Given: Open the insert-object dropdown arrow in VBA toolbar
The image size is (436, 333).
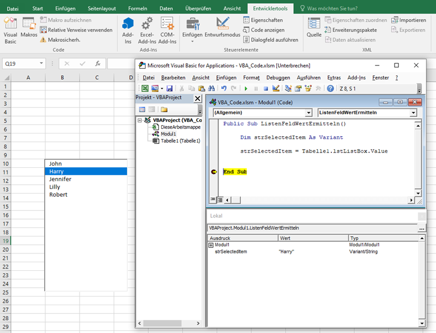Looking at the screenshot, I should pos(162,89).
